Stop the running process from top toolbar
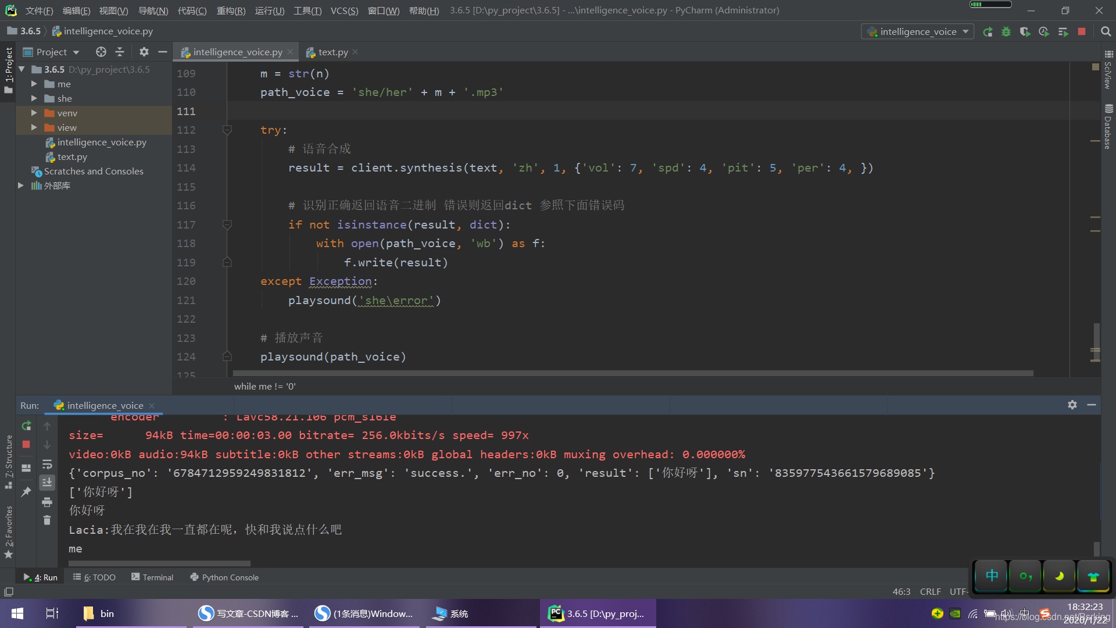This screenshot has height=628, width=1116. pyautogui.click(x=1082, y=32)
